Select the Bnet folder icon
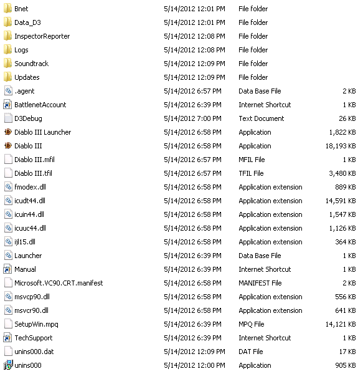Screen dimensions: 363x374 pos(8,8)
